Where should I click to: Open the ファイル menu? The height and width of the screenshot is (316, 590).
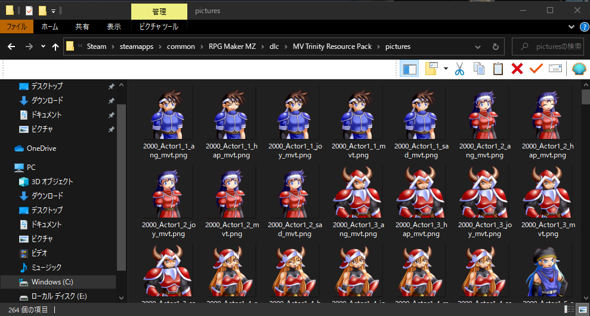point(17,27)
